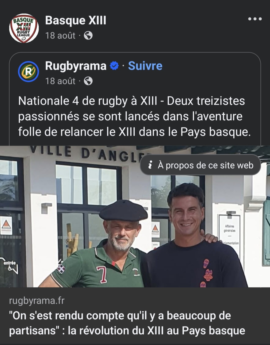The height and width of the screenshot is (345, 270).
Task: Tap the Basque XIII page name
Action: tap(76, 20)
